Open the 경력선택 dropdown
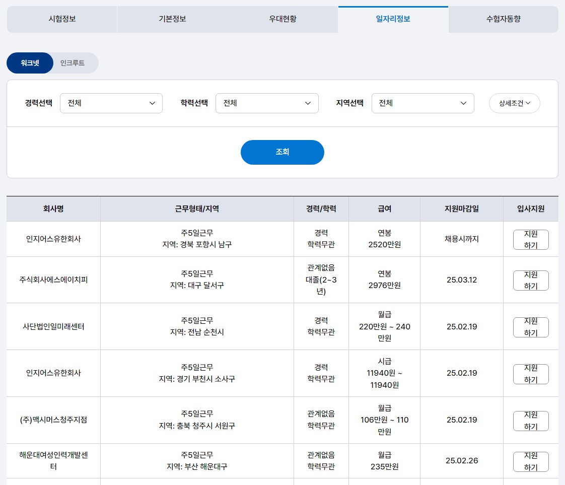This screenshot has height=485, width=565. click(x=111, y=103)
